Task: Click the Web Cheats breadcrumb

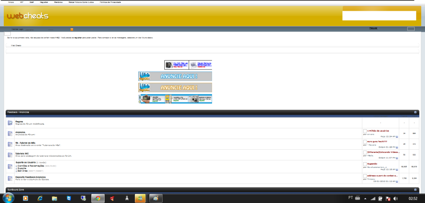Action: (16, 45)
